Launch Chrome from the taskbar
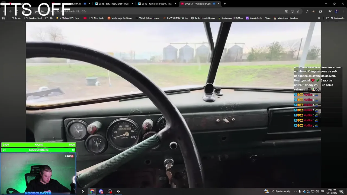The height and width of the screenshot is (195, 347). 92,191
